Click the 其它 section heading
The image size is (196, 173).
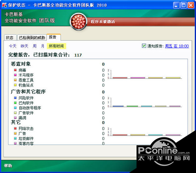tap(16, 122)
